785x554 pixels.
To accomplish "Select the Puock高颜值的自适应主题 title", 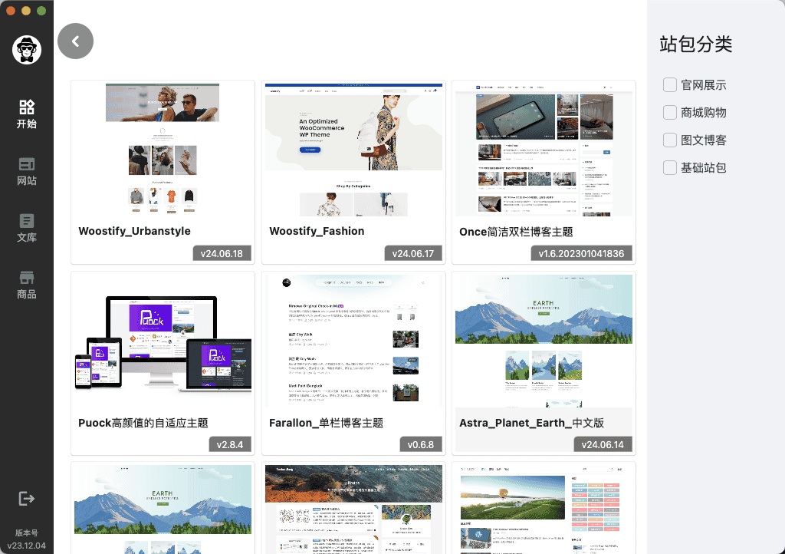I will click(143, 423).
